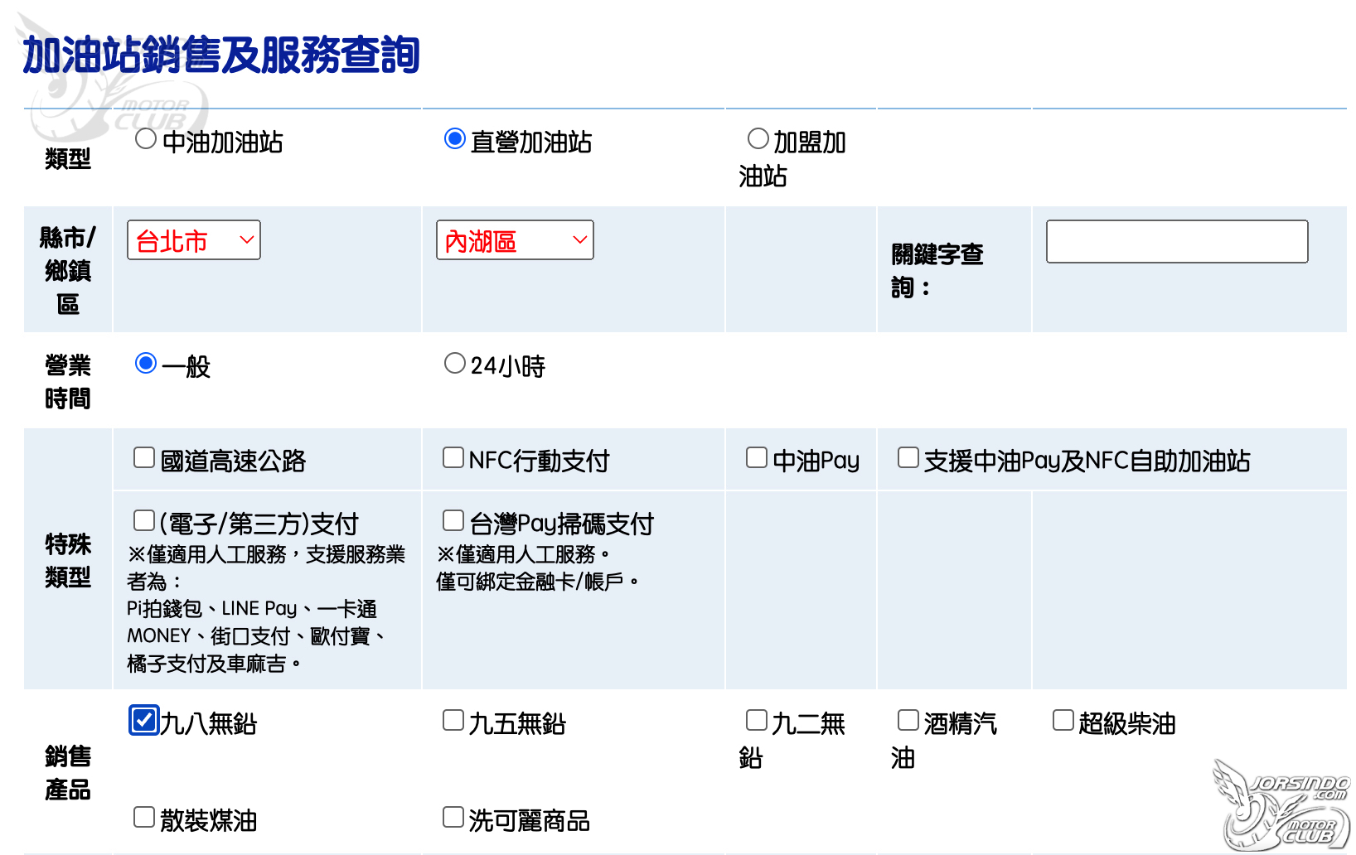Click the 營業時間 row label
Image resolution: width=1356 pixels, height=855 pixels.
68,382
